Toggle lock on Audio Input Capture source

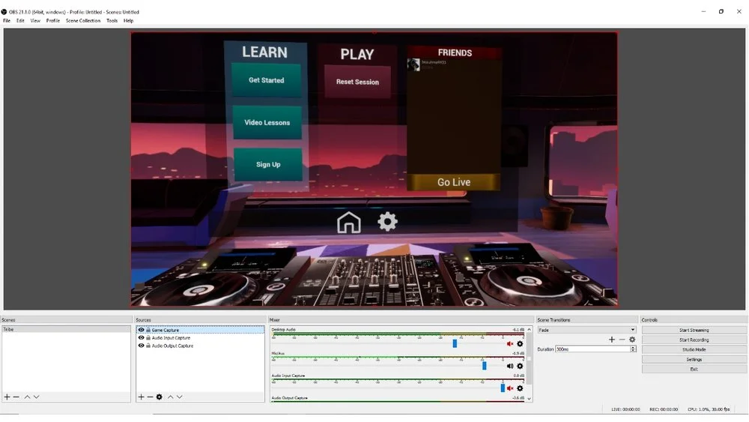[148, 338]
